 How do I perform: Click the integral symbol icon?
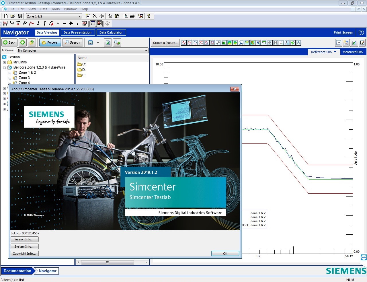pos(45,24)
